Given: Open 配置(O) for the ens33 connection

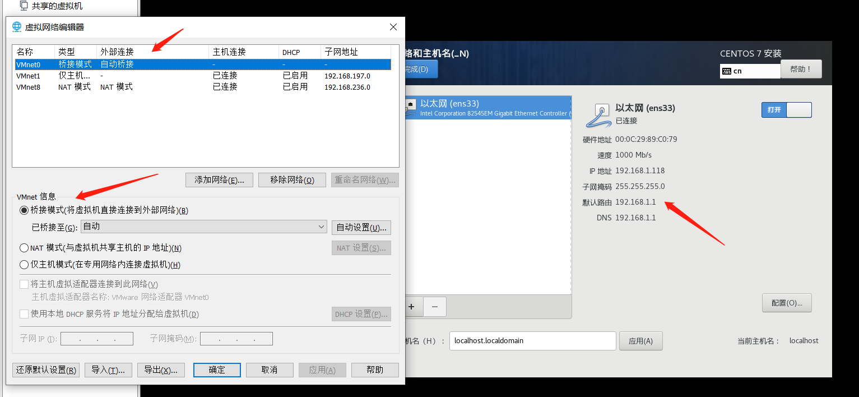Looking at the screenshot, I should coord(786,302).
